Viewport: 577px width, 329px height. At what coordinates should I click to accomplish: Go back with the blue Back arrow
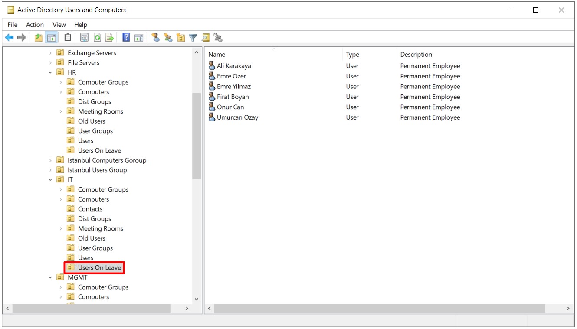point(9,38)
